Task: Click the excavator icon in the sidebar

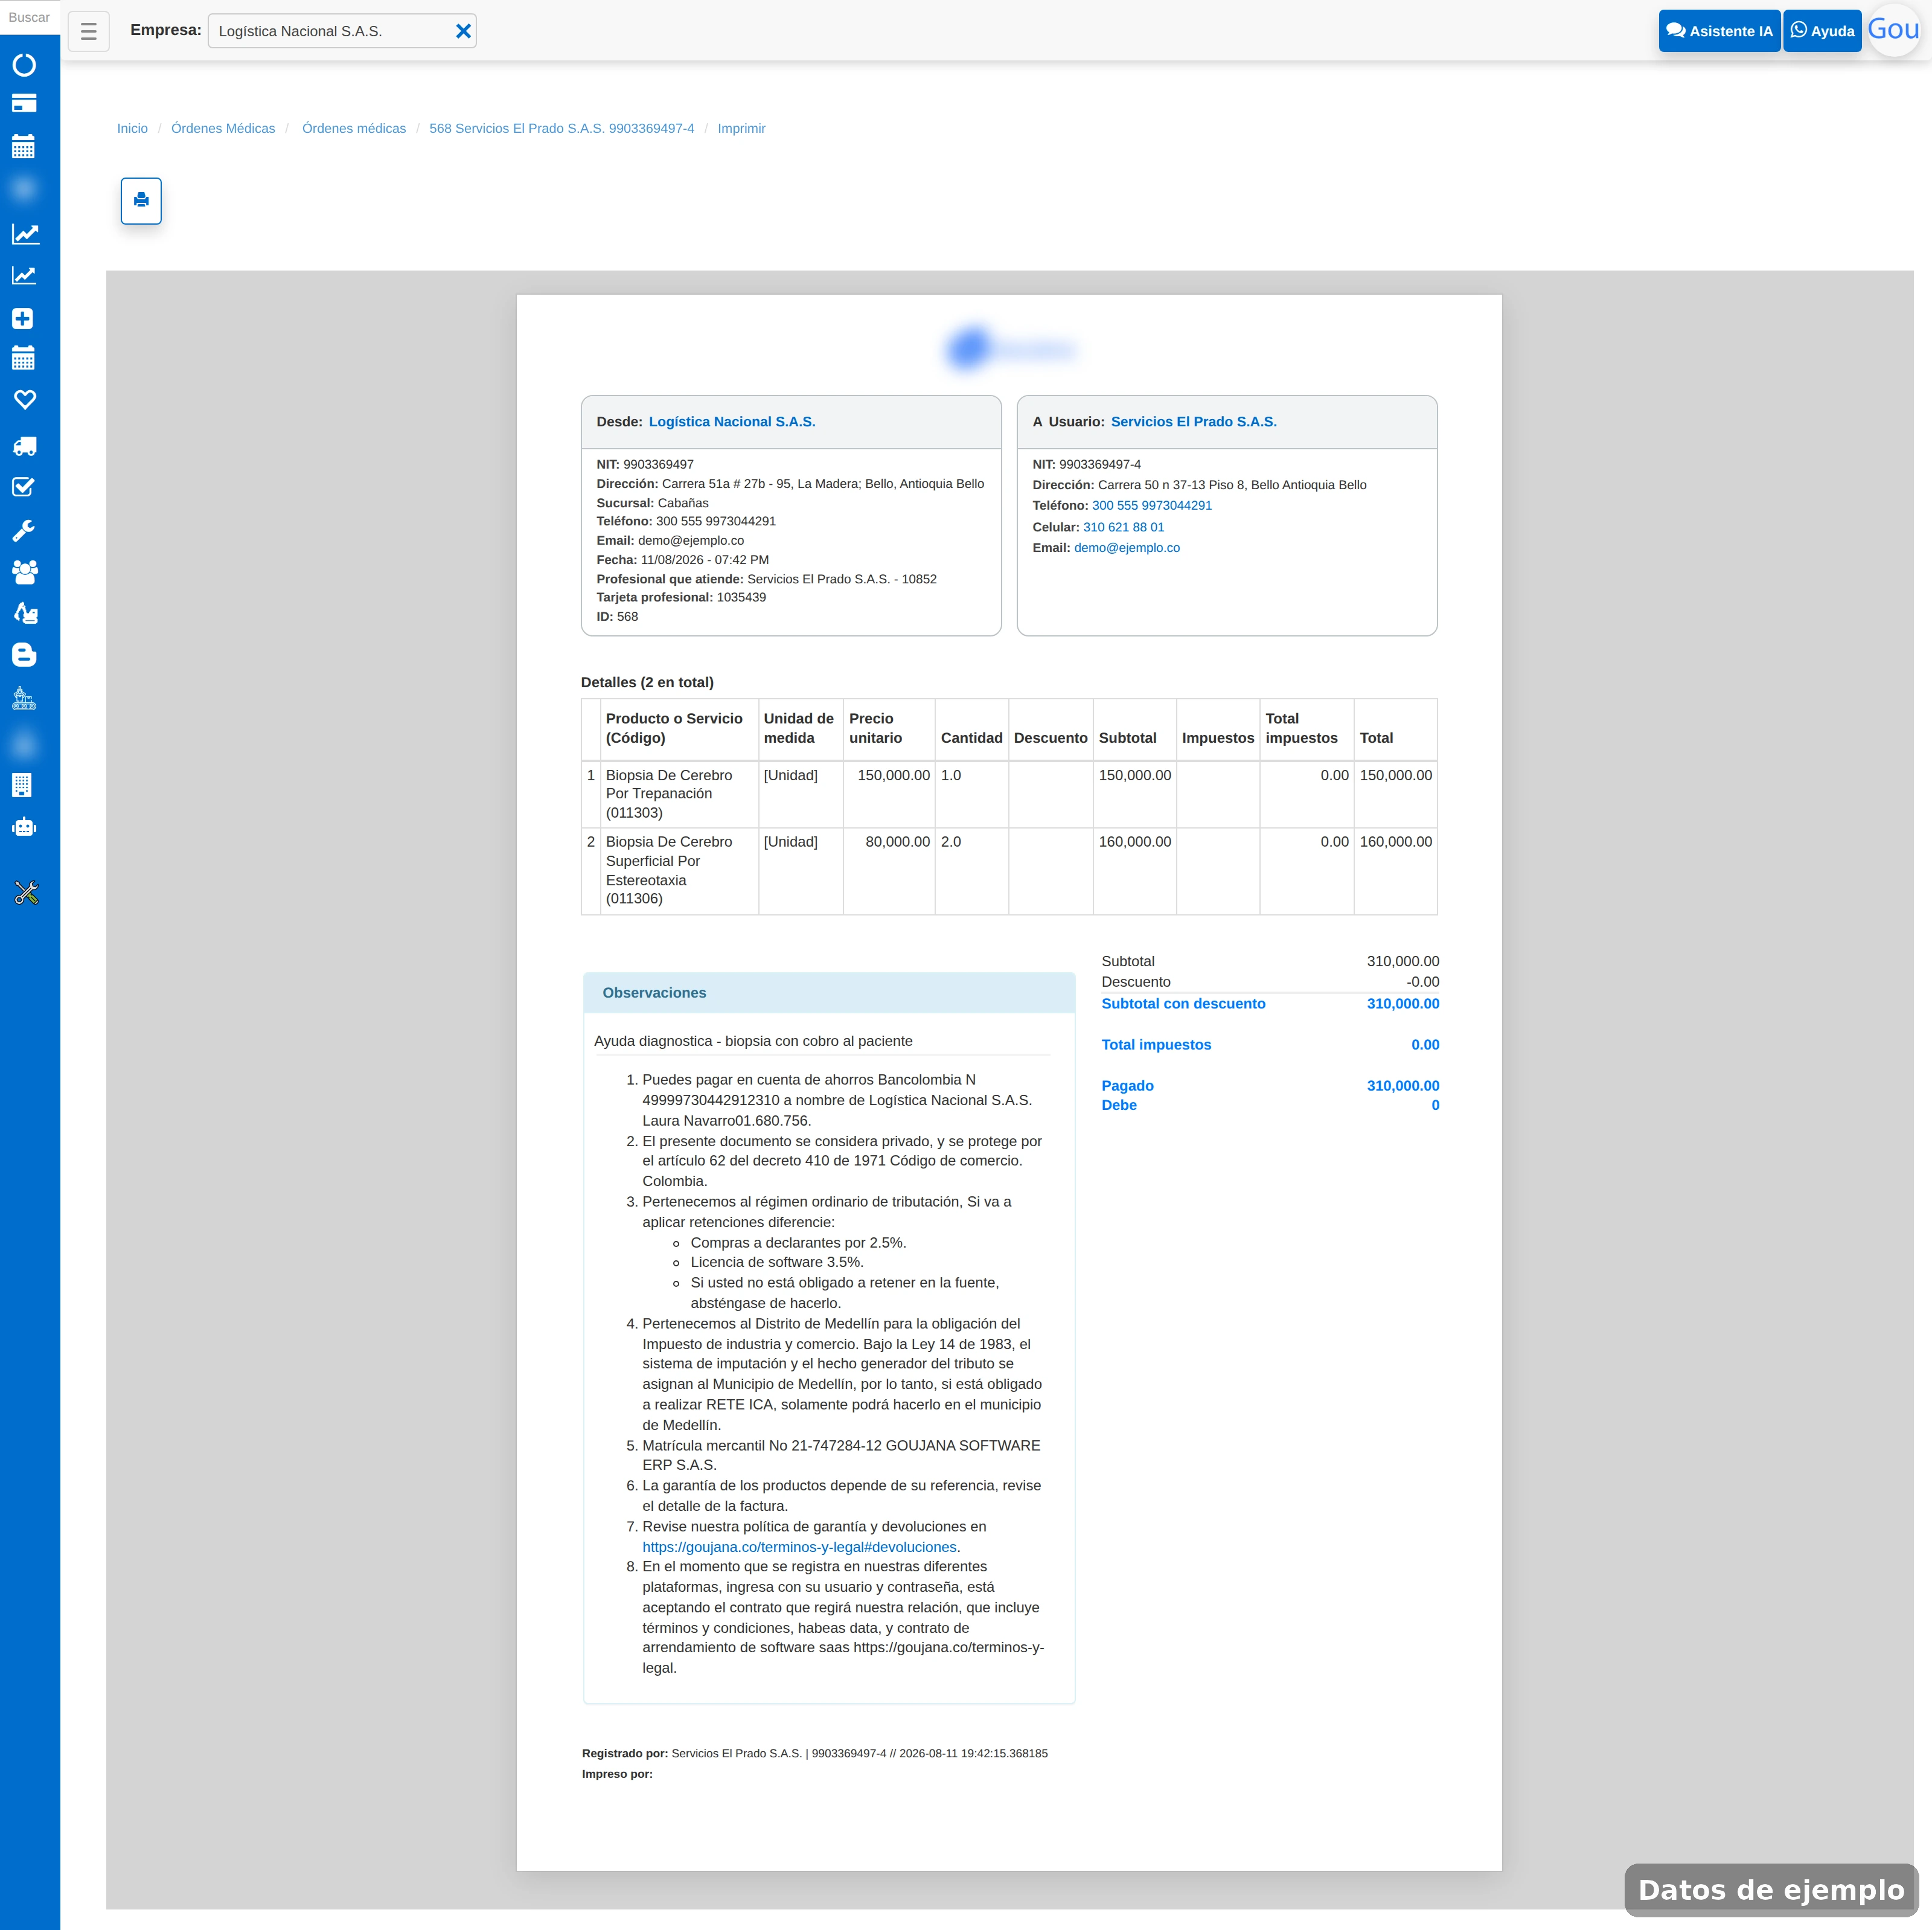Action: click(x=25, y=613)
